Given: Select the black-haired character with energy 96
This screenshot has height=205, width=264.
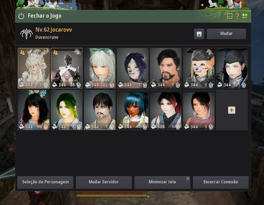Looking at the screenshot, I should click(34, 110).
